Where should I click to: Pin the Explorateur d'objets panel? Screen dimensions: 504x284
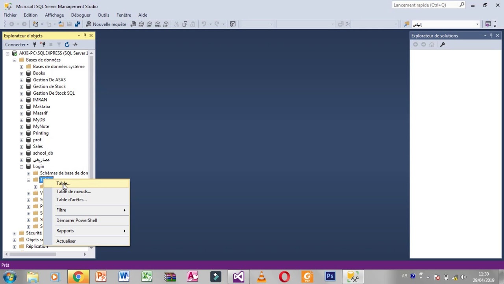click(85, 35)
